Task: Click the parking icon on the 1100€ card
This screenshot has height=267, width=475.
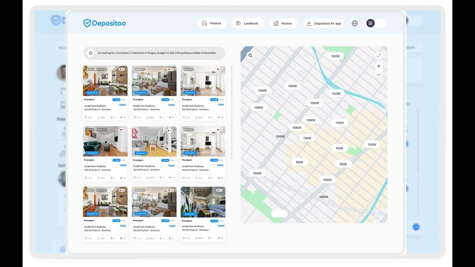Action: pos(171,117)
